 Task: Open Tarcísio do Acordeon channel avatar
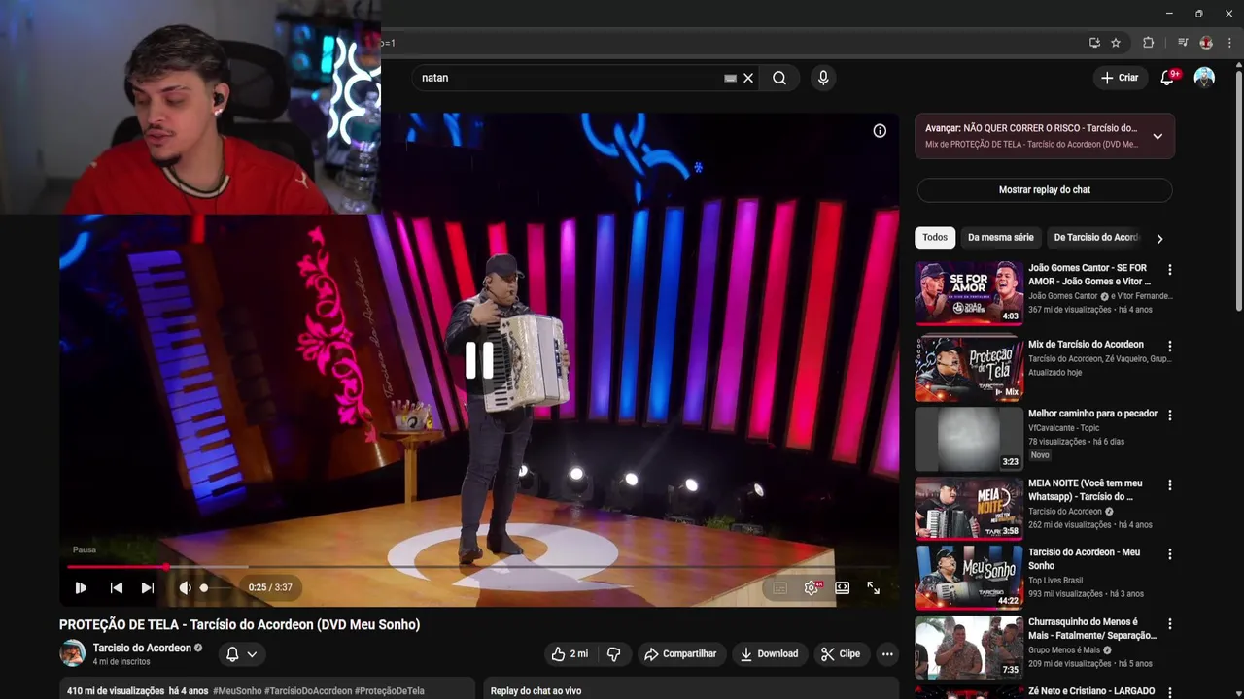(73, 653)
